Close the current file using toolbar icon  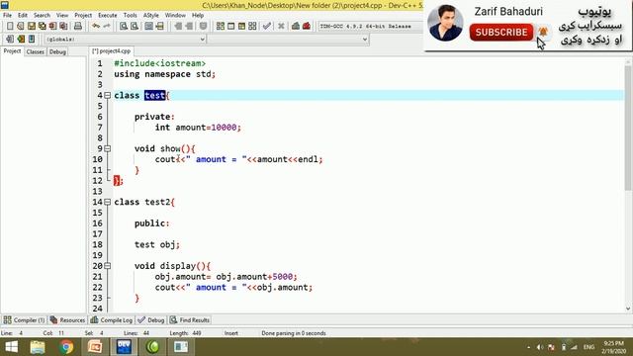(52, 27)
